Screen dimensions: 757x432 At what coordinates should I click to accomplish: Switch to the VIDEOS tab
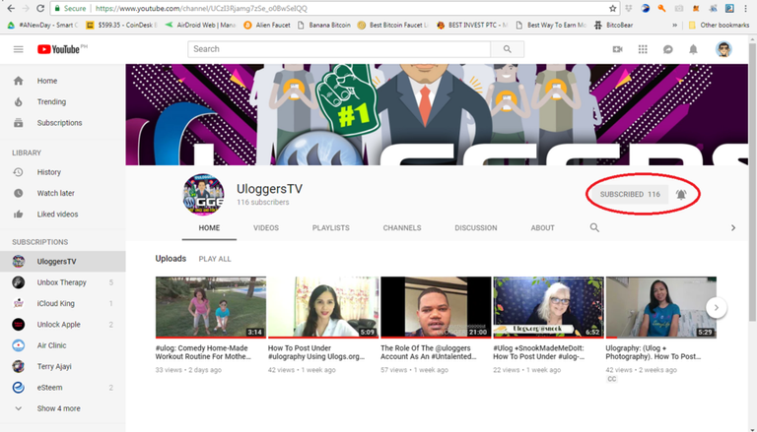[266, 228]
